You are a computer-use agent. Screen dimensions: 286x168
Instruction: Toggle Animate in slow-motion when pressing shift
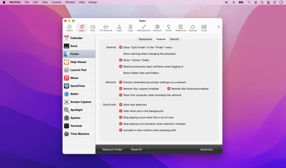(121, 130)
